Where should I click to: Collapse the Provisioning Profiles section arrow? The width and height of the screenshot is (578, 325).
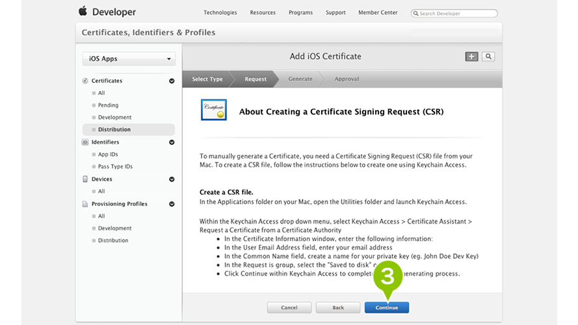tap(172, 204)
